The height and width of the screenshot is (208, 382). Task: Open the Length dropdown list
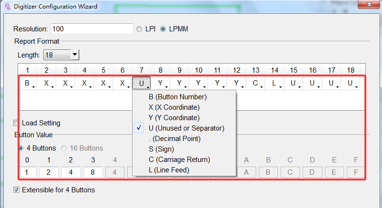75,55
